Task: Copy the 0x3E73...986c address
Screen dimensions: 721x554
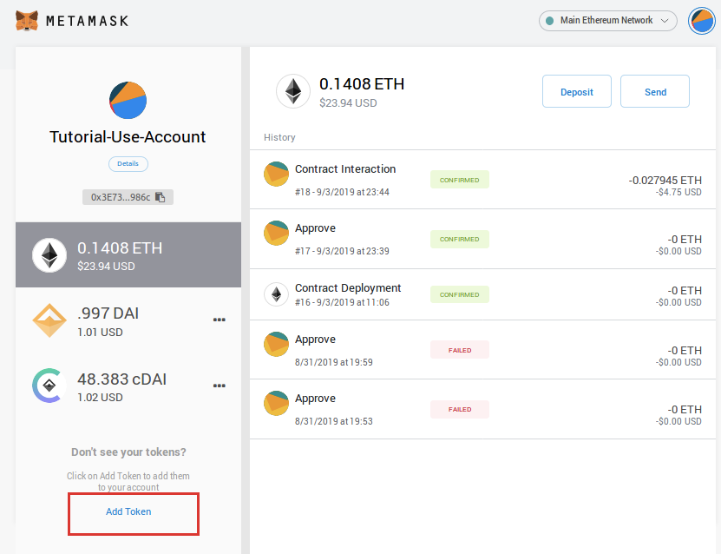Action: click(x=128, y=197)
